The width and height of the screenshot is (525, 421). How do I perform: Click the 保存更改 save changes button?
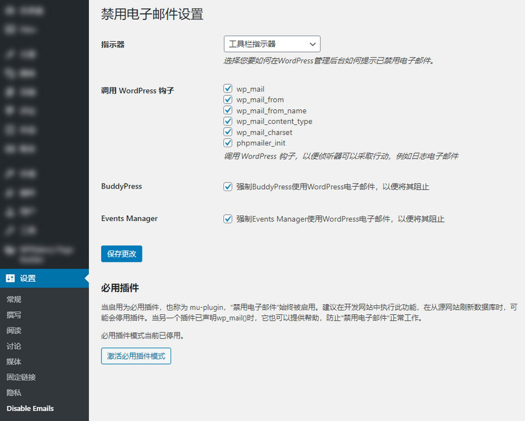tap(122, 254)
